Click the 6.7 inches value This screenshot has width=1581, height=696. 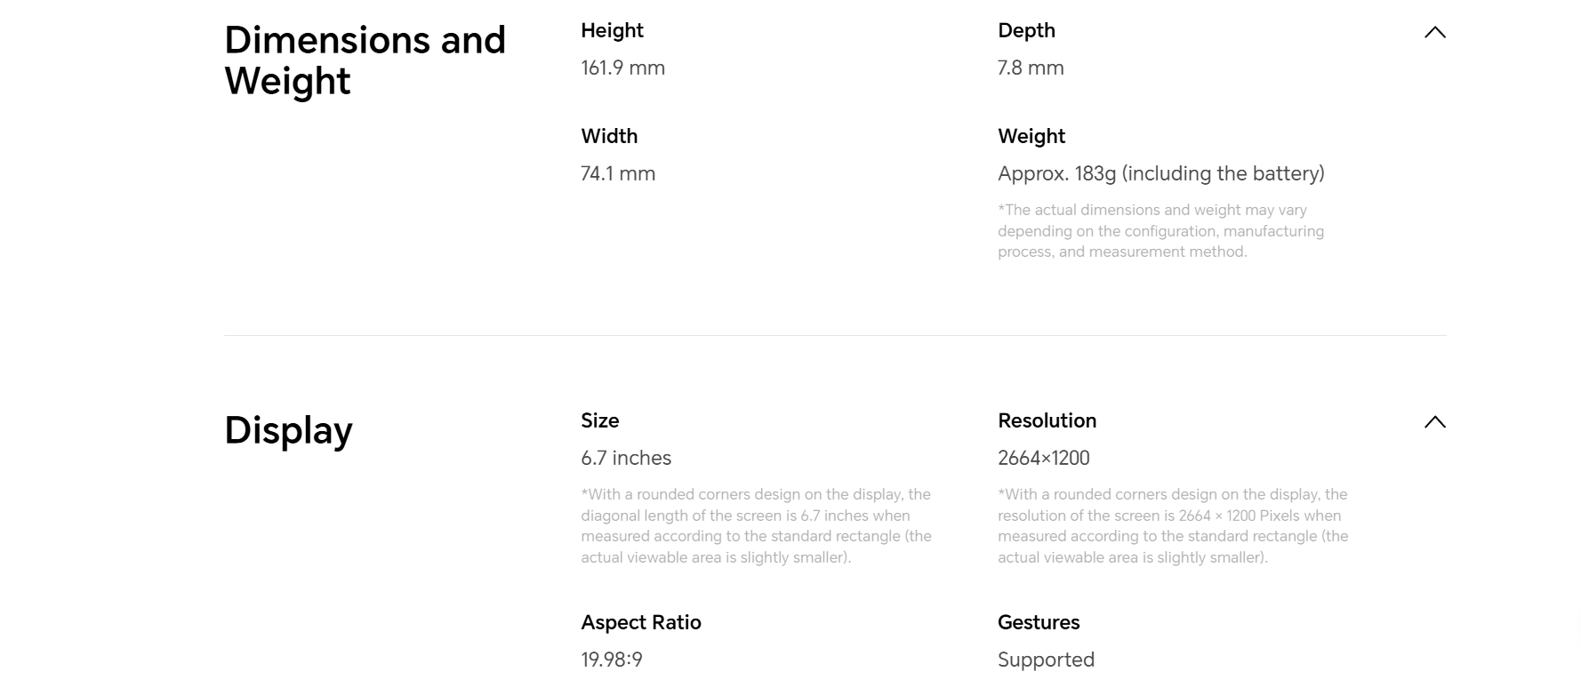[626, 458]
